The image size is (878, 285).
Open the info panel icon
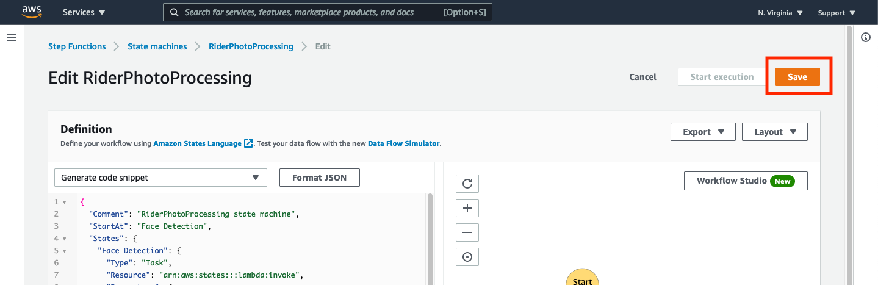(x=865, y=38)
